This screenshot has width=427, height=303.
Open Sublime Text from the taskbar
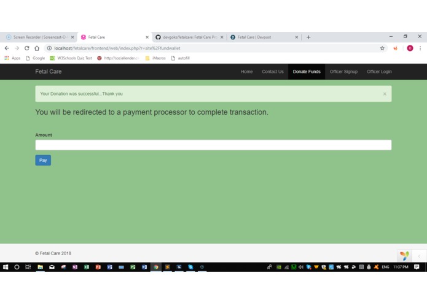click(x=168, y=267)
